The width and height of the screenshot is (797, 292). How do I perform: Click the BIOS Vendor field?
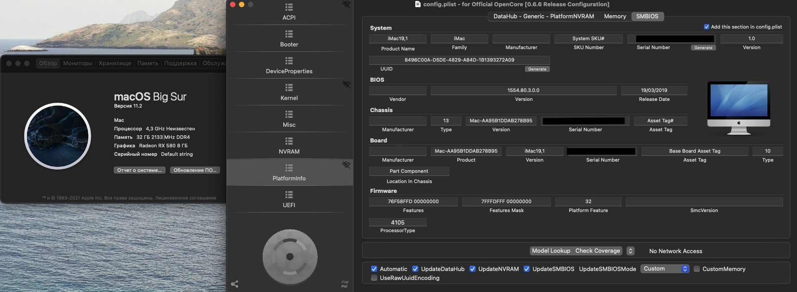coord(397,90)
